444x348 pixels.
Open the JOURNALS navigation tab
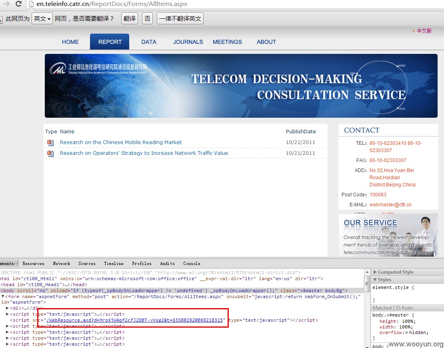(188, 42)
